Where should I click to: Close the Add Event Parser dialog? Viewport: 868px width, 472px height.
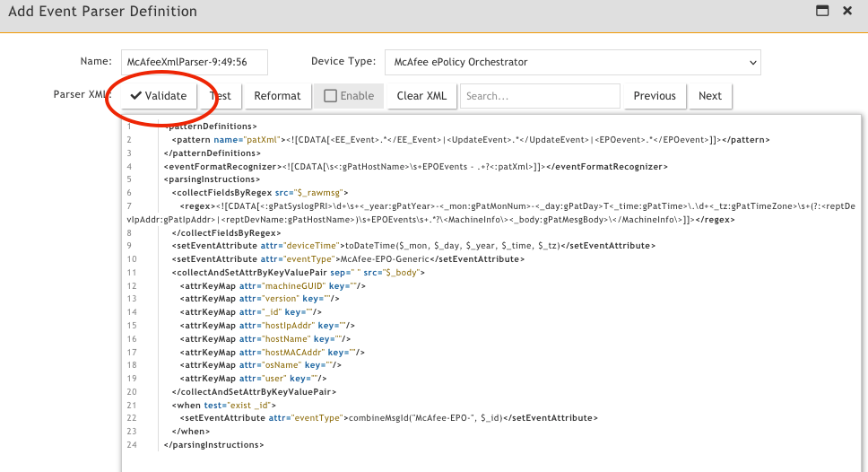(847, 11)
